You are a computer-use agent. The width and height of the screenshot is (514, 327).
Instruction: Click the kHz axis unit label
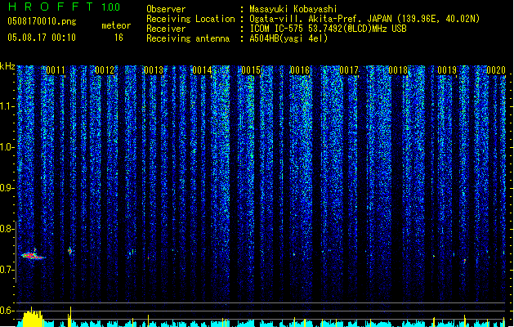click(x=7, y=66)
